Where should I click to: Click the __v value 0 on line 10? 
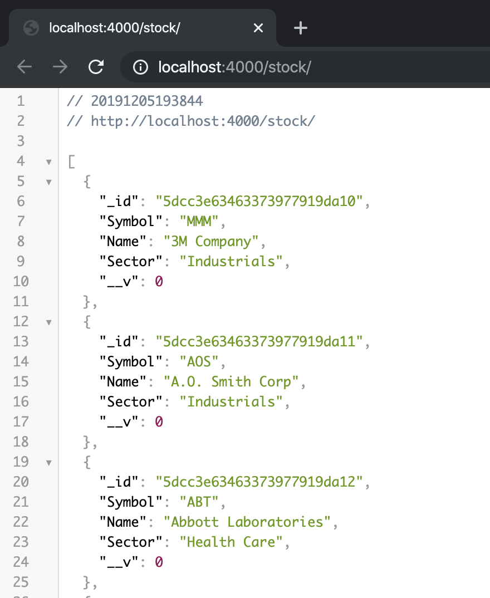click(159, 281)
